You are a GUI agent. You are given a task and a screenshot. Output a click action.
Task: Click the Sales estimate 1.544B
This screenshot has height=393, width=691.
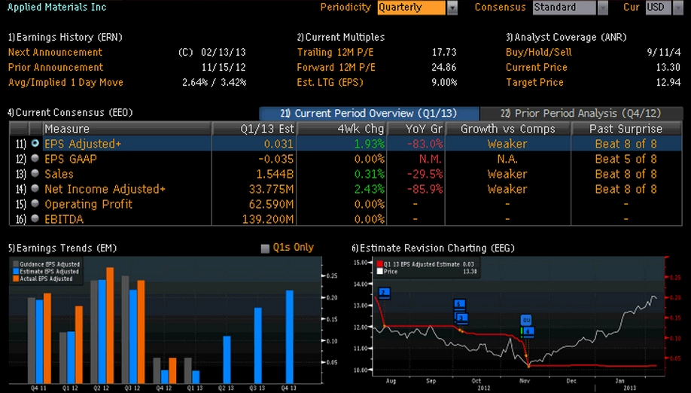coord(275,174)
